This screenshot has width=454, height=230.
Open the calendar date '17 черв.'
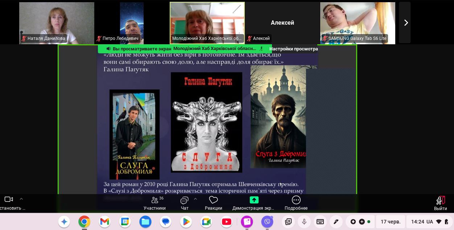point(391,222)
